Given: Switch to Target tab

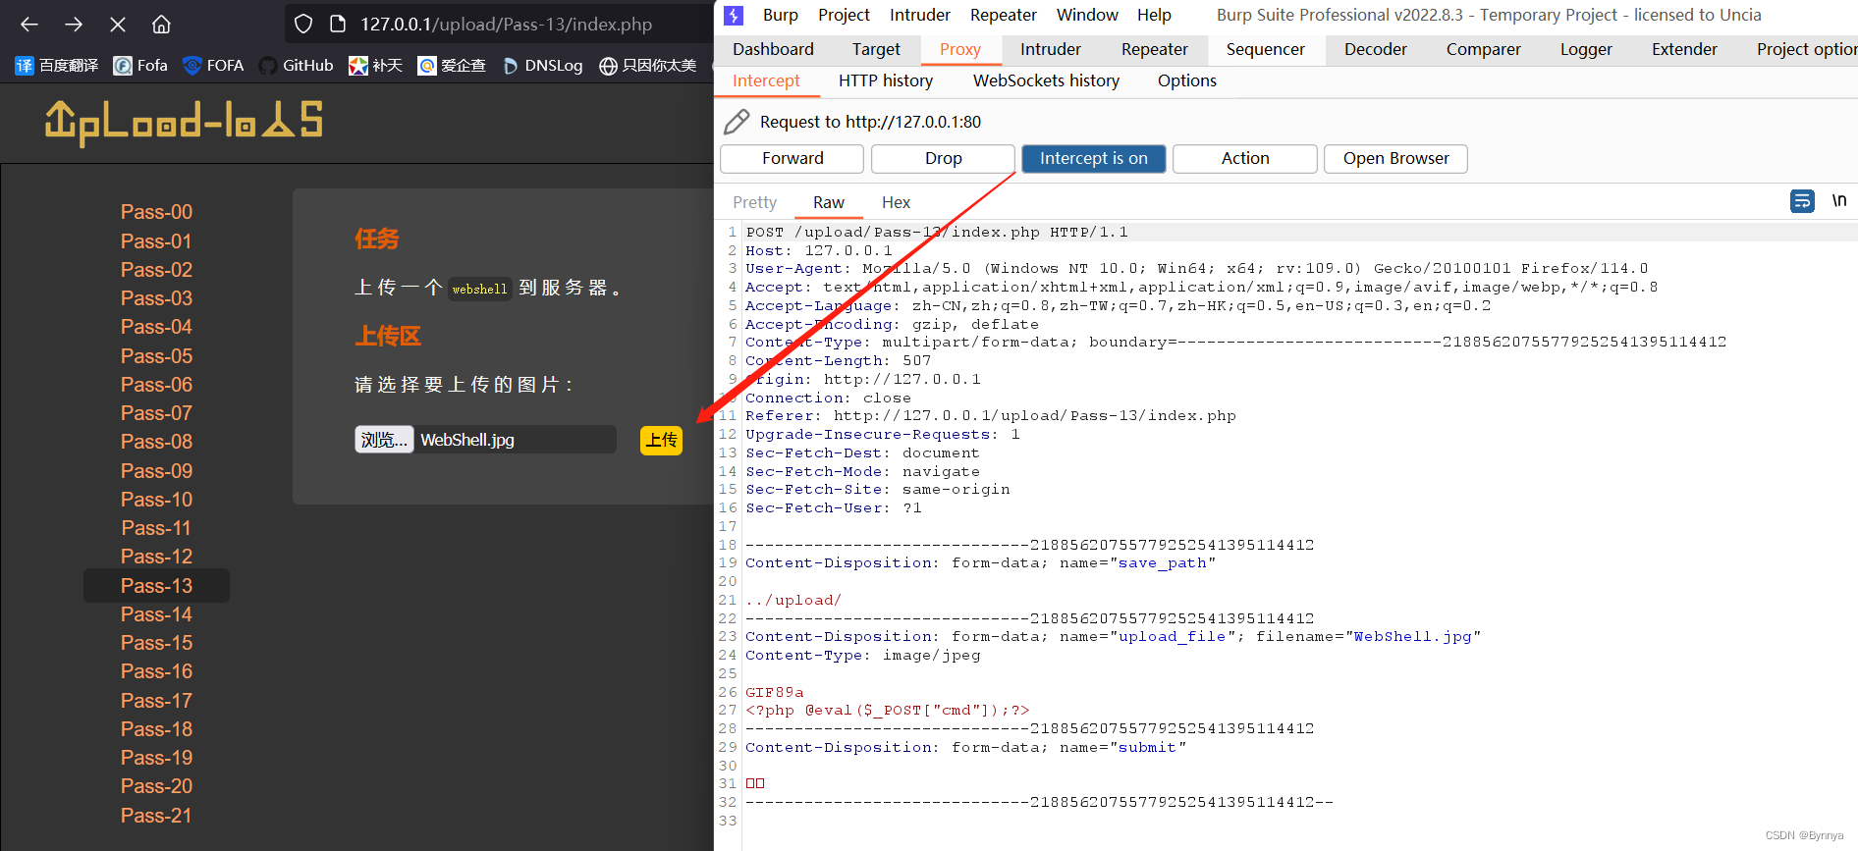Looking at the screenshot, I should 876,49.
